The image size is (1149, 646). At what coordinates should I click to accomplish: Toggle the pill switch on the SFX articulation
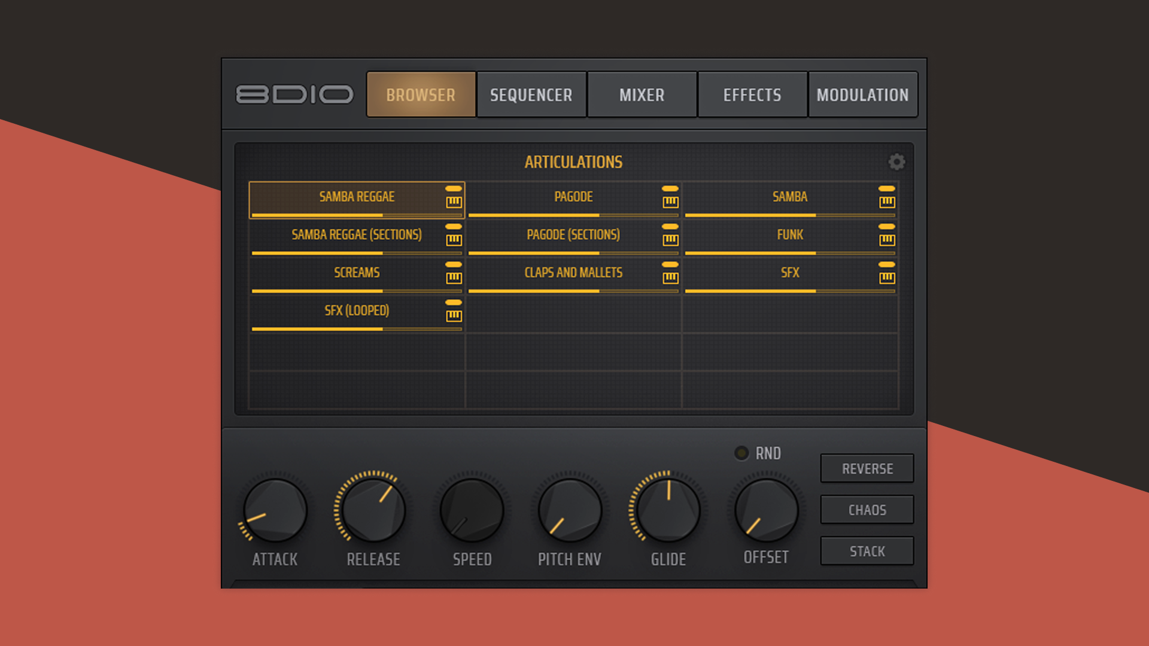point(886,264)
